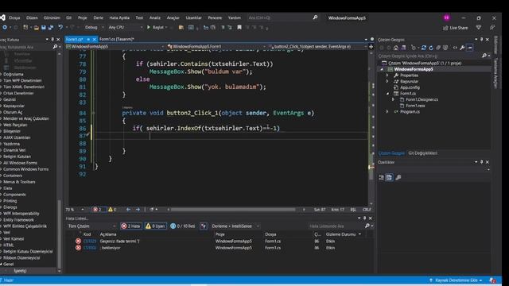Click the bookmark toolbar icon
The height and width of the screenshot is (286, 509).
pos(239,28)
